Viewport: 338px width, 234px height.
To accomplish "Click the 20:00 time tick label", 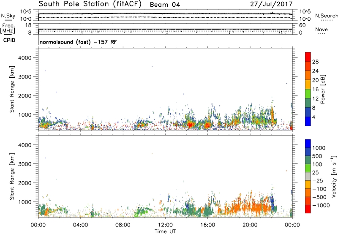I will pos(250,225).
